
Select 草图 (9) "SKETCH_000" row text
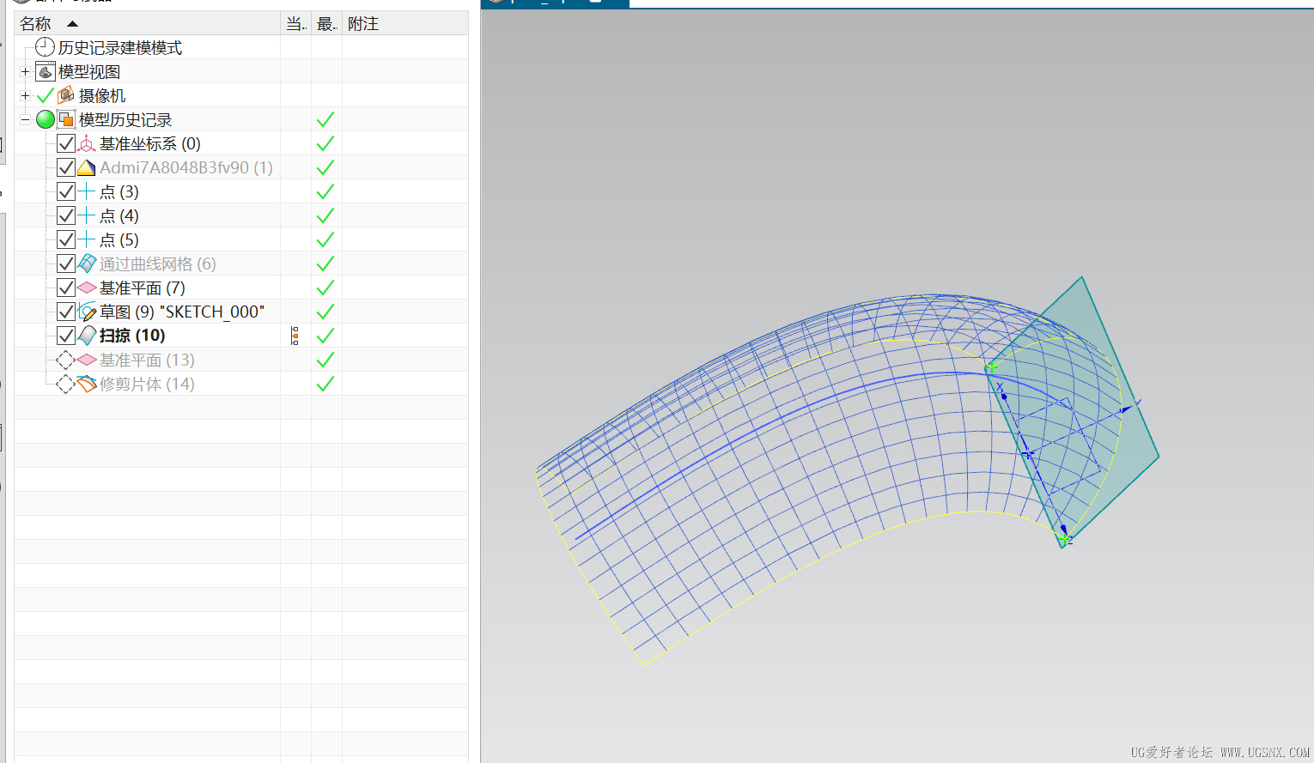(x=182, y=312)
